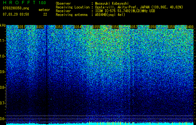Click the 0.9 kHz axis label
The image size is (196, 125).
coord(2,72)
